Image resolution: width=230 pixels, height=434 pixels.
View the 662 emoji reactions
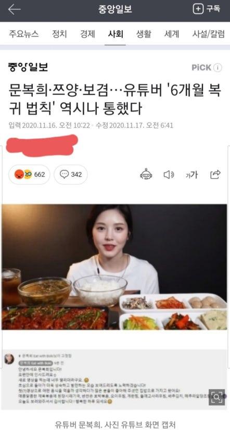[29, 175]
